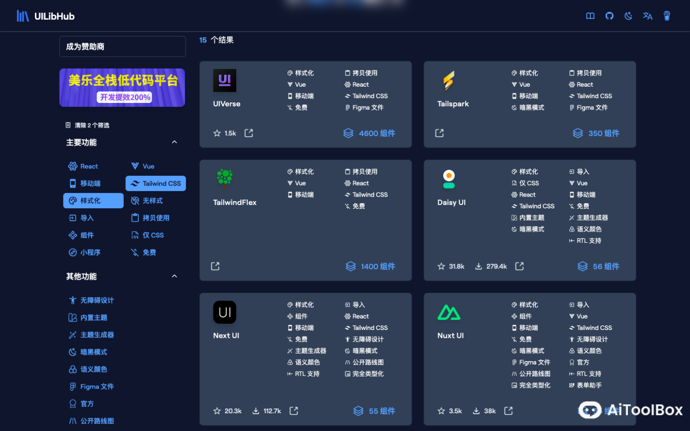The height and width of the screenshot is (431, 690).
Task: Toggle dark mode with the moon icon
Action: (628, 16)
